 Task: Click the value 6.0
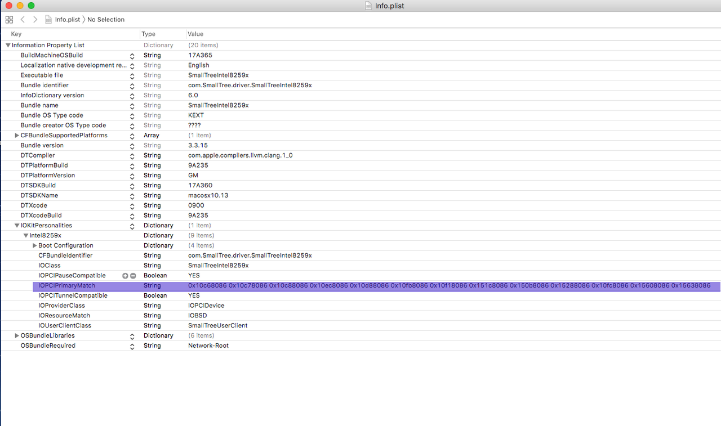click(193, 96)
